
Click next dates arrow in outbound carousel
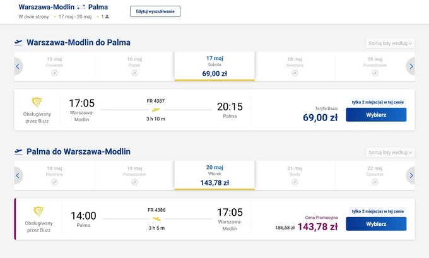(x=411, y=66)
